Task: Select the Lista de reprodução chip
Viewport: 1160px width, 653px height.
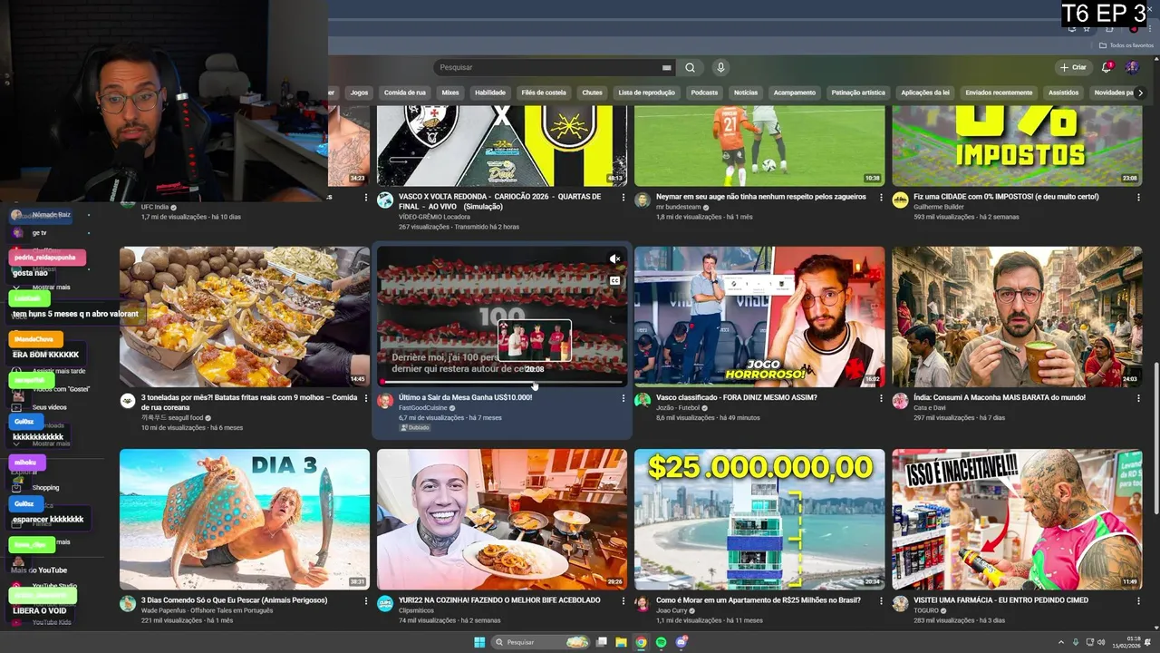Action: [646, 93]
